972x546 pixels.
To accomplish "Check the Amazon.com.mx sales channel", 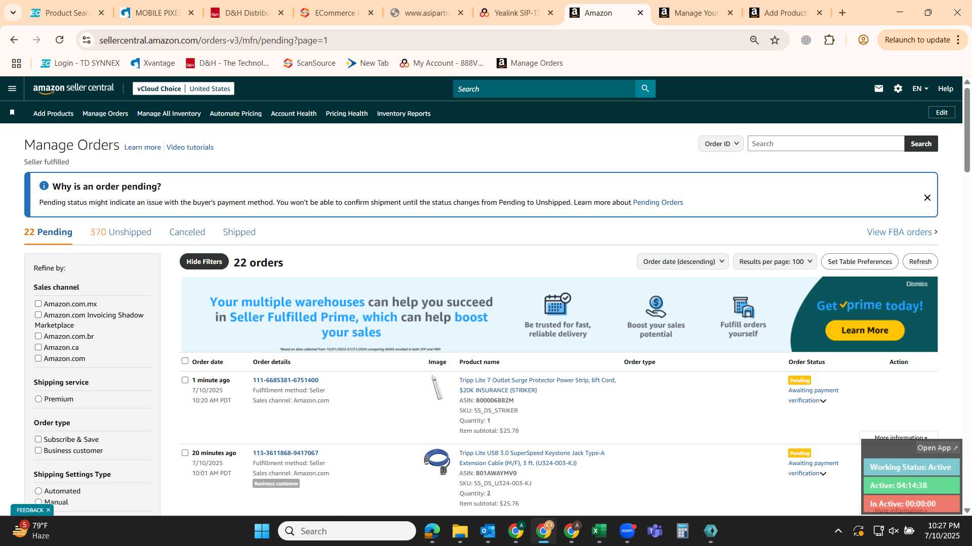I will tap(38, 303).
